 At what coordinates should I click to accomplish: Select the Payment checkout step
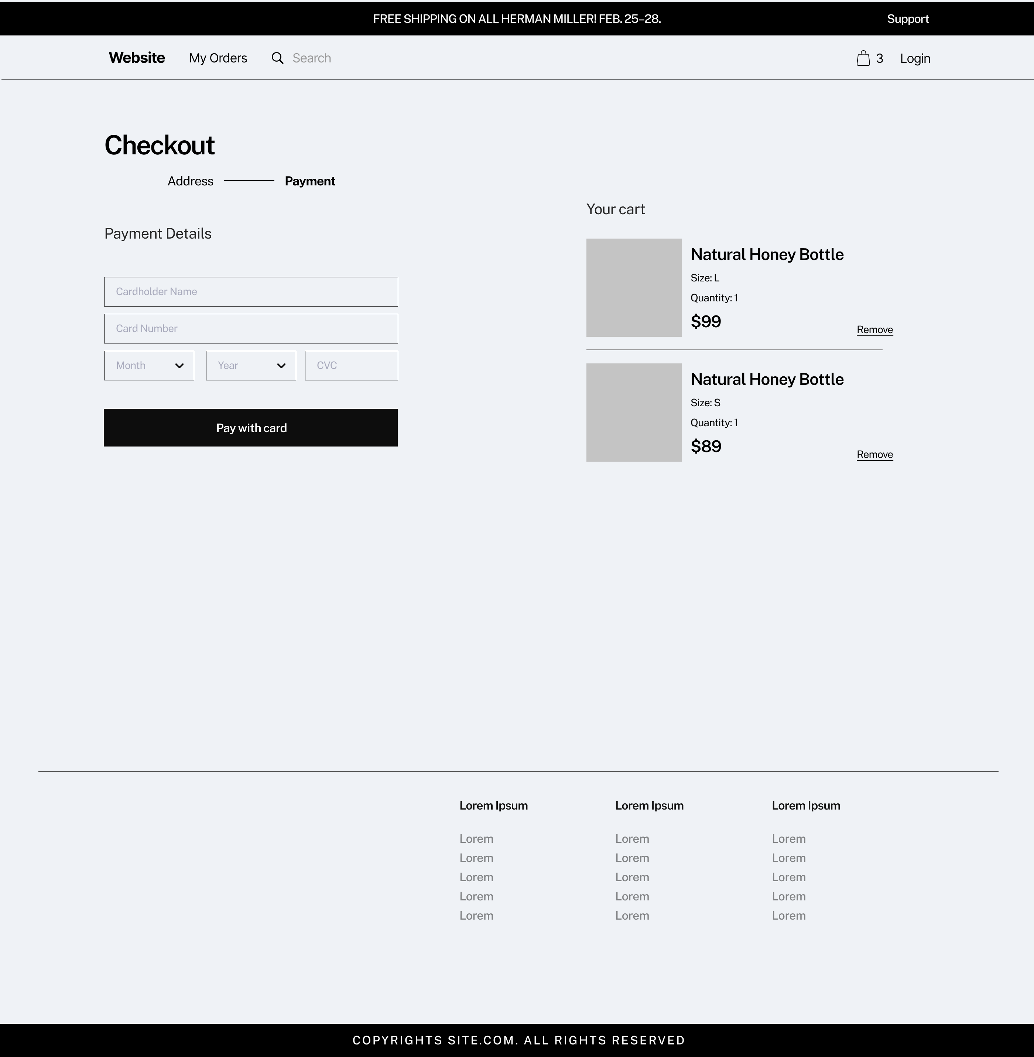click(x=310, y=181)
